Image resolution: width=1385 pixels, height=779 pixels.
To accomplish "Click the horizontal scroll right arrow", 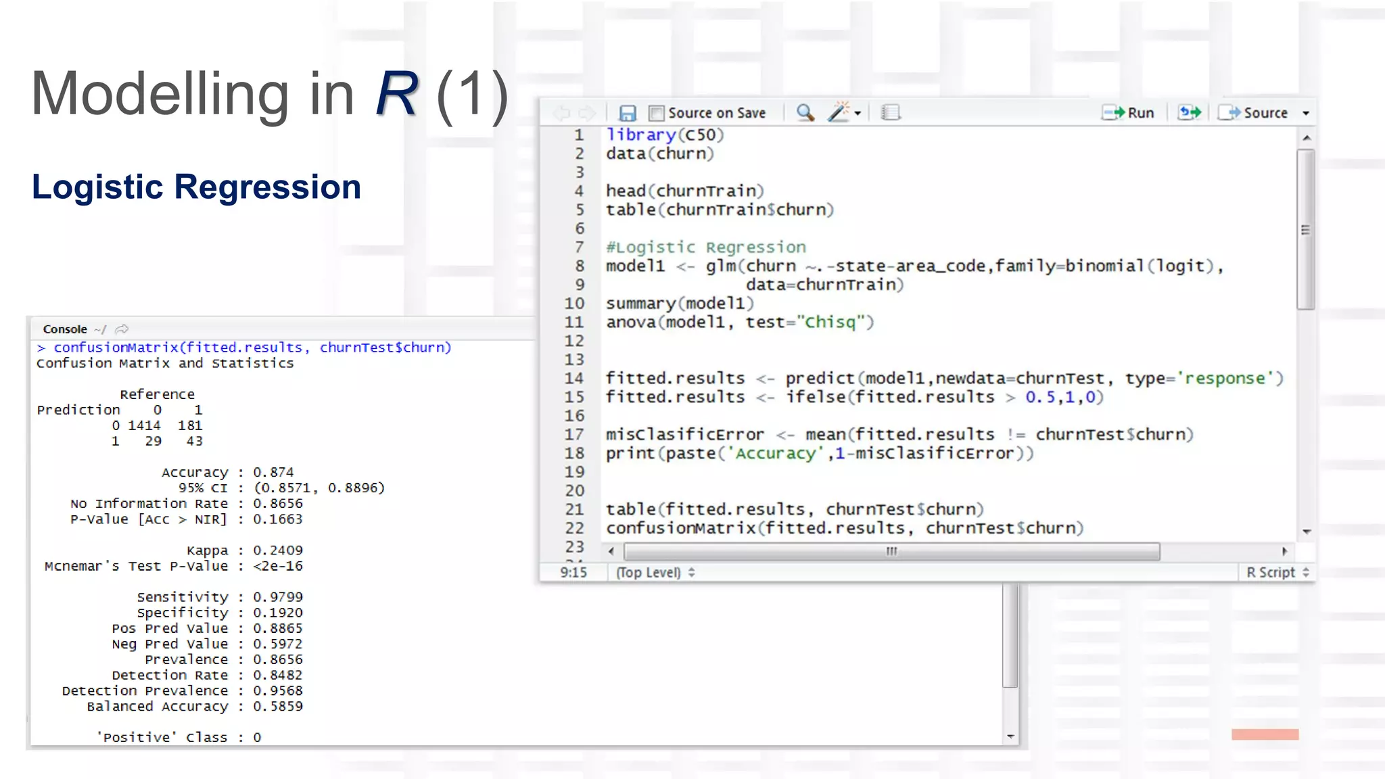I will [x=1284, y=551].
